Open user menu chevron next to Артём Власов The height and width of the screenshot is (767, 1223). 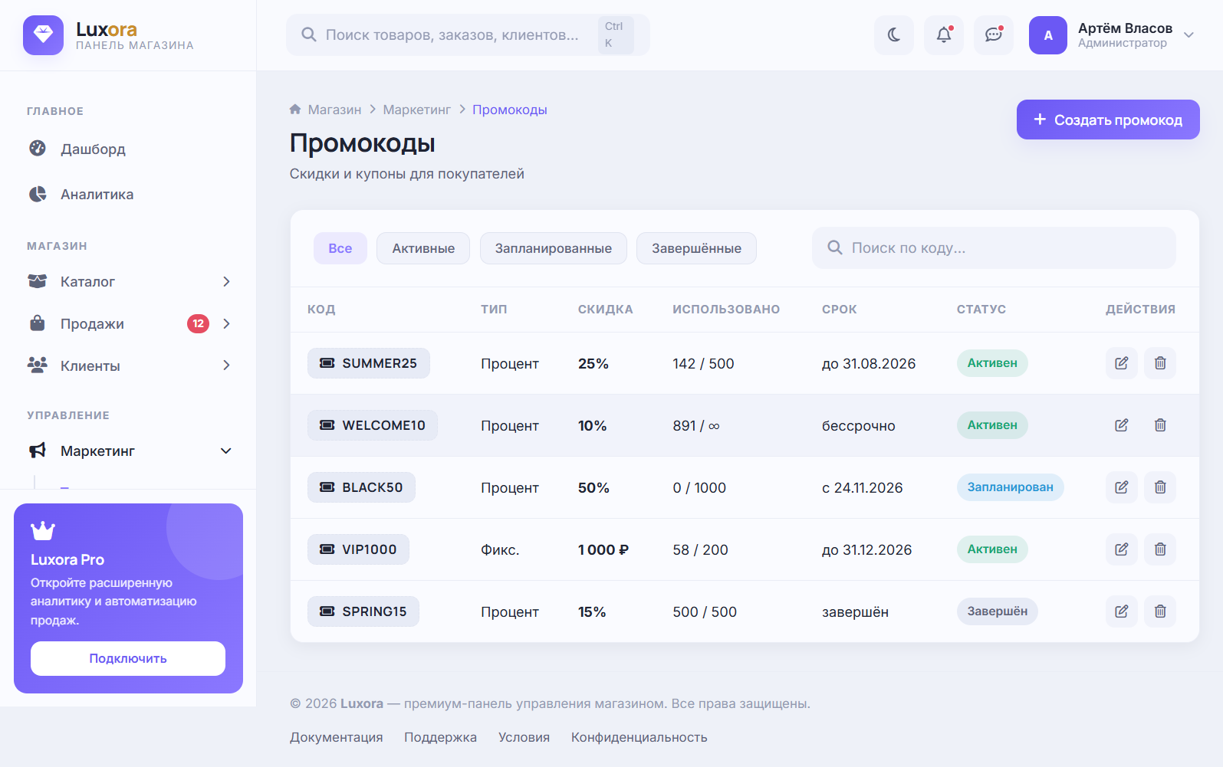(x=1189, y=35)
